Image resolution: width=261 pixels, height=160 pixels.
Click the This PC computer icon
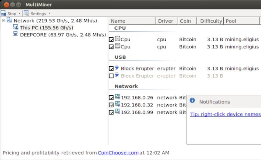click(16, 27)
